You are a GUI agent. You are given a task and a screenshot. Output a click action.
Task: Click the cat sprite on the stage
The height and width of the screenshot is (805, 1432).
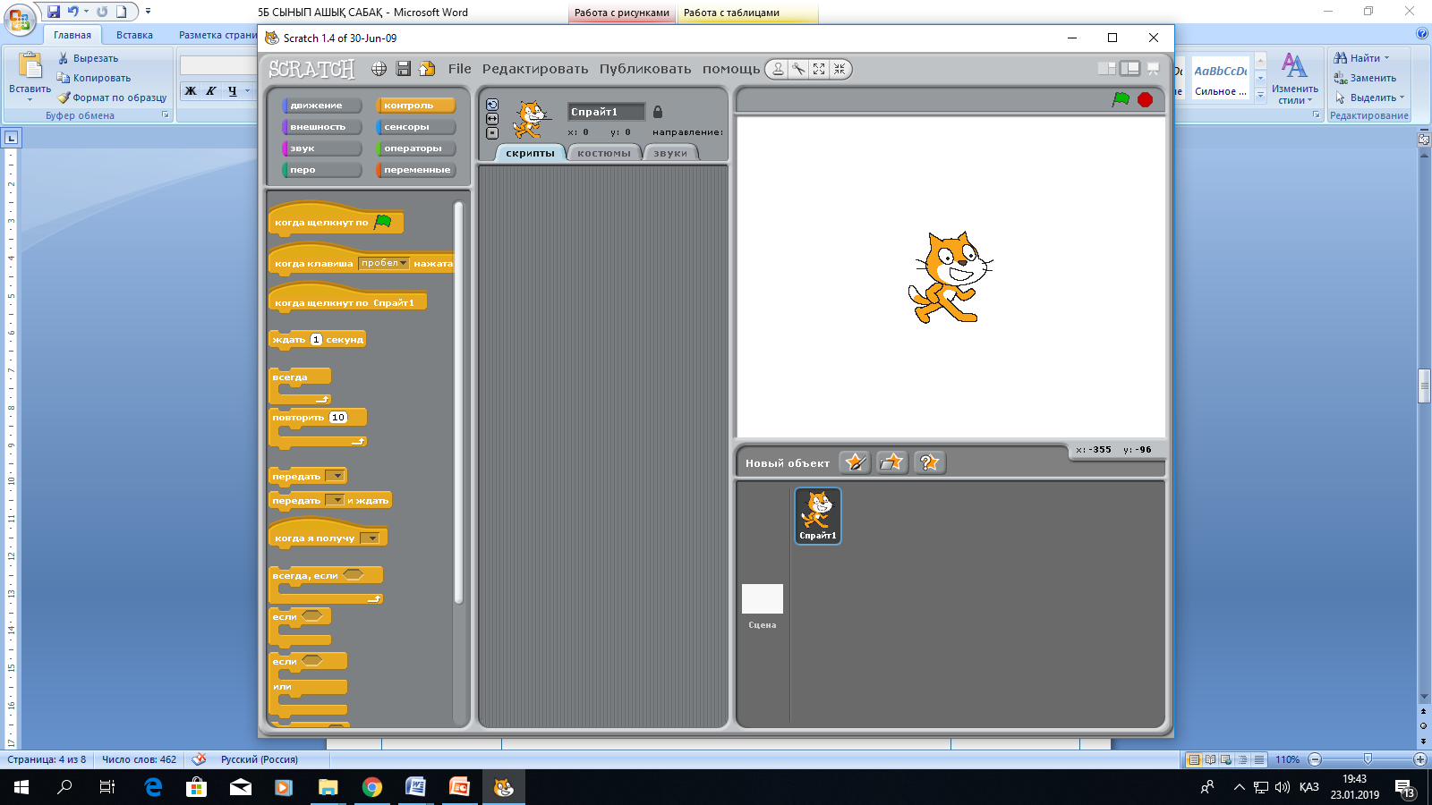[949, 277]
